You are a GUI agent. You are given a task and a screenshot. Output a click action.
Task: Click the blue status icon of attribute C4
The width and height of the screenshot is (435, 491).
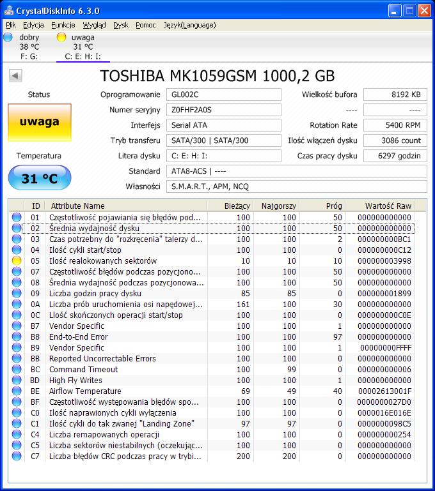(16, 434)
